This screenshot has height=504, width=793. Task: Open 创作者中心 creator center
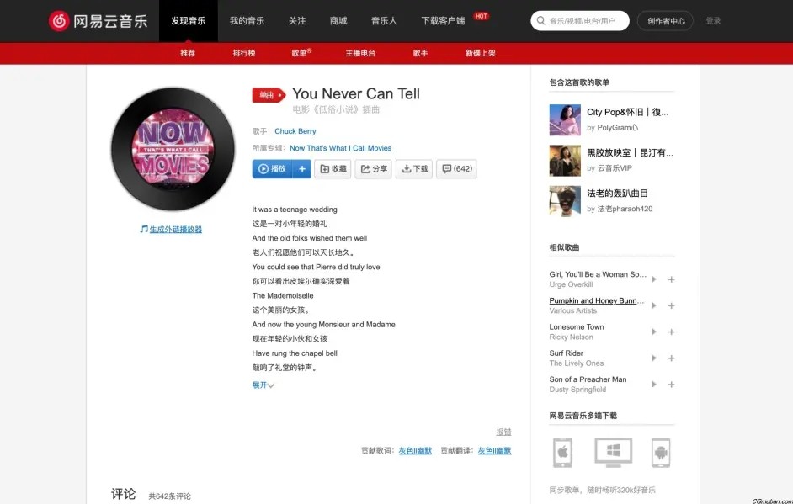point(666,21)
